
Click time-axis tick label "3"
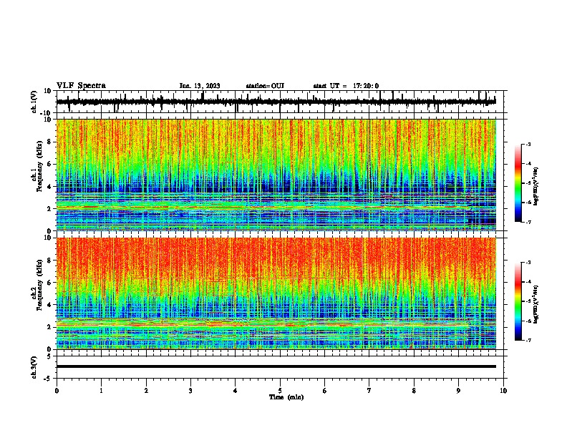click(190, 391)
